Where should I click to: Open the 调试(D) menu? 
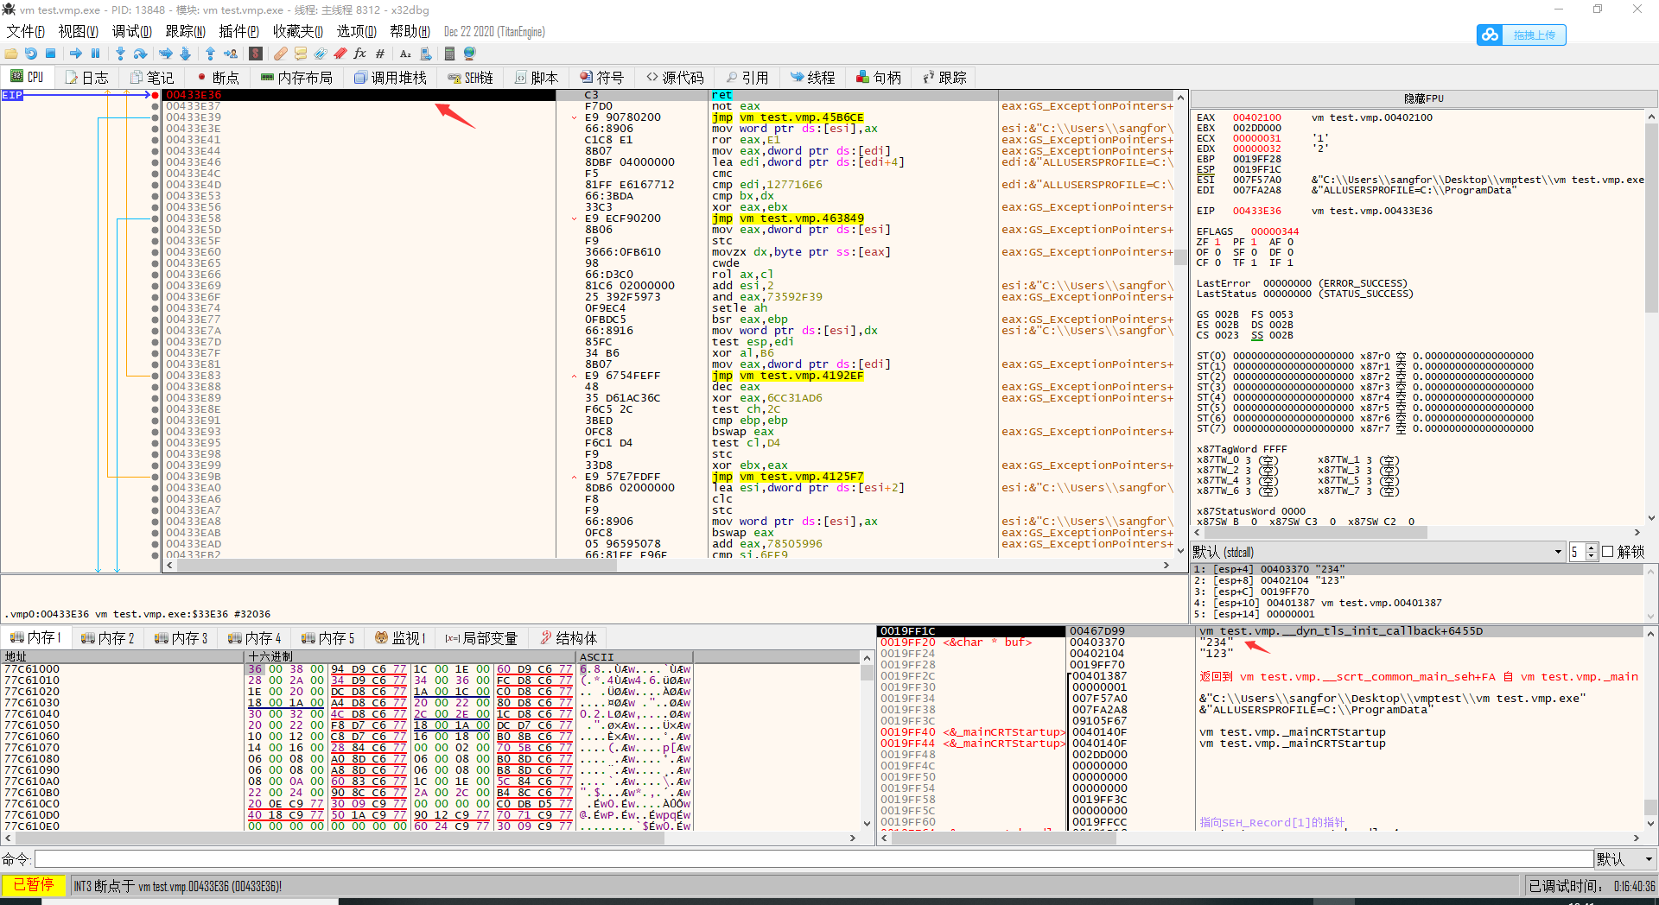tap(131, 31)
